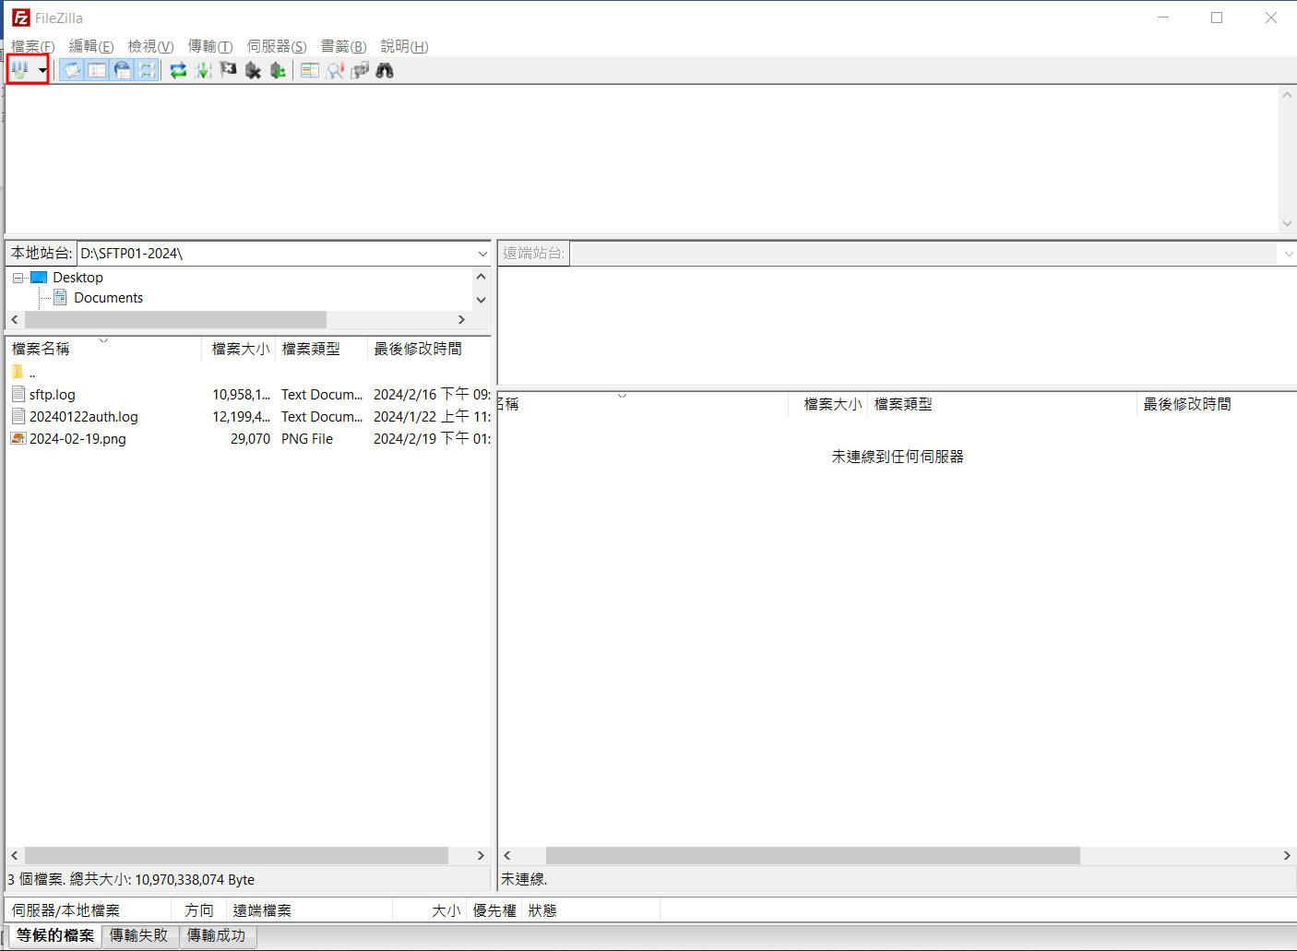Refresh the file and folder lists
Screen dimensions: 1297x951
tap(178, 70)
